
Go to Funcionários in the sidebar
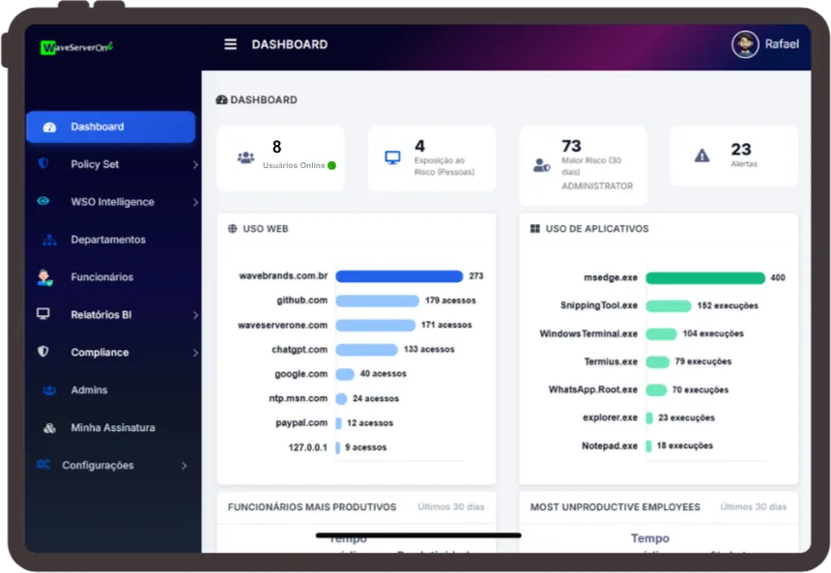click(101, 277)
